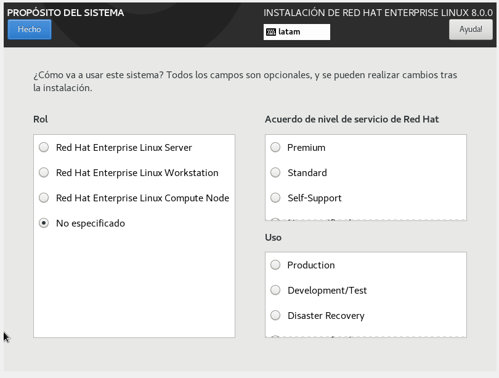Click the PROPÓSITO DEL SISTEMA title

click(65, 13)
